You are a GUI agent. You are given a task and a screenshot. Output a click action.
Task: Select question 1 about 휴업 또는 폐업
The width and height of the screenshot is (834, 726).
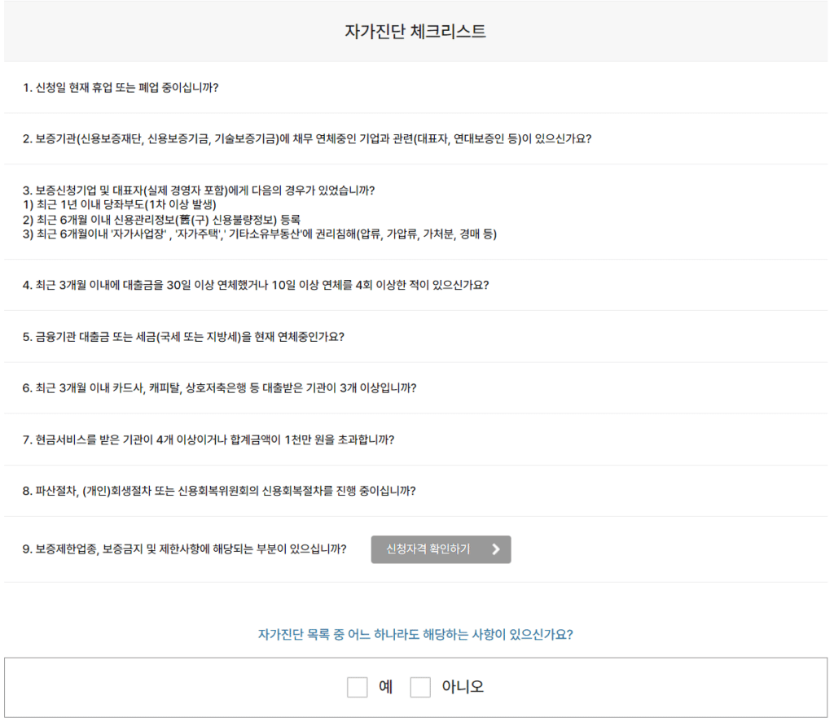[x=121, y=87]
